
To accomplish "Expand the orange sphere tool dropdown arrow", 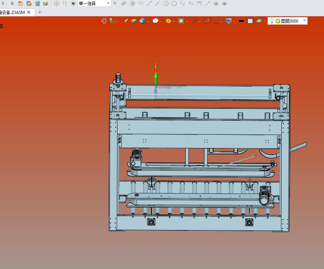I will [x=173, y=21].
